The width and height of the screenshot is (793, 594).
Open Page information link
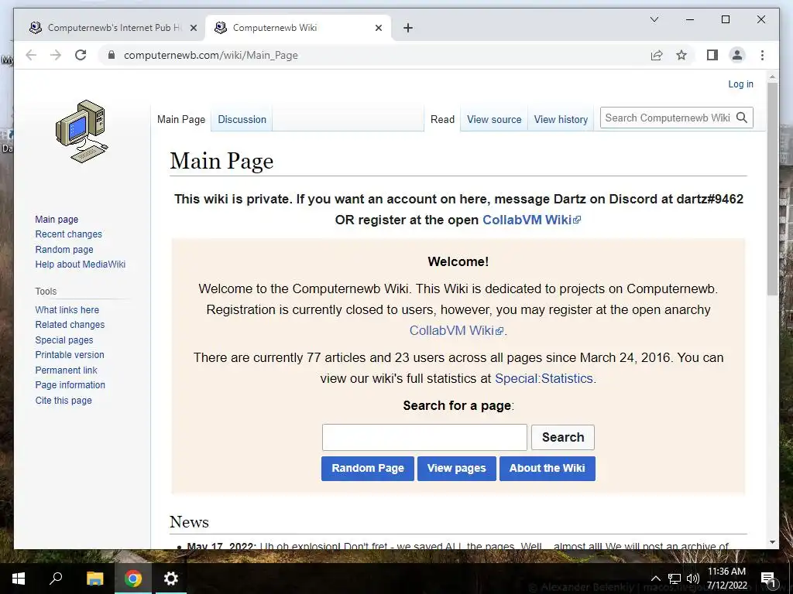(x=70, y=385)
